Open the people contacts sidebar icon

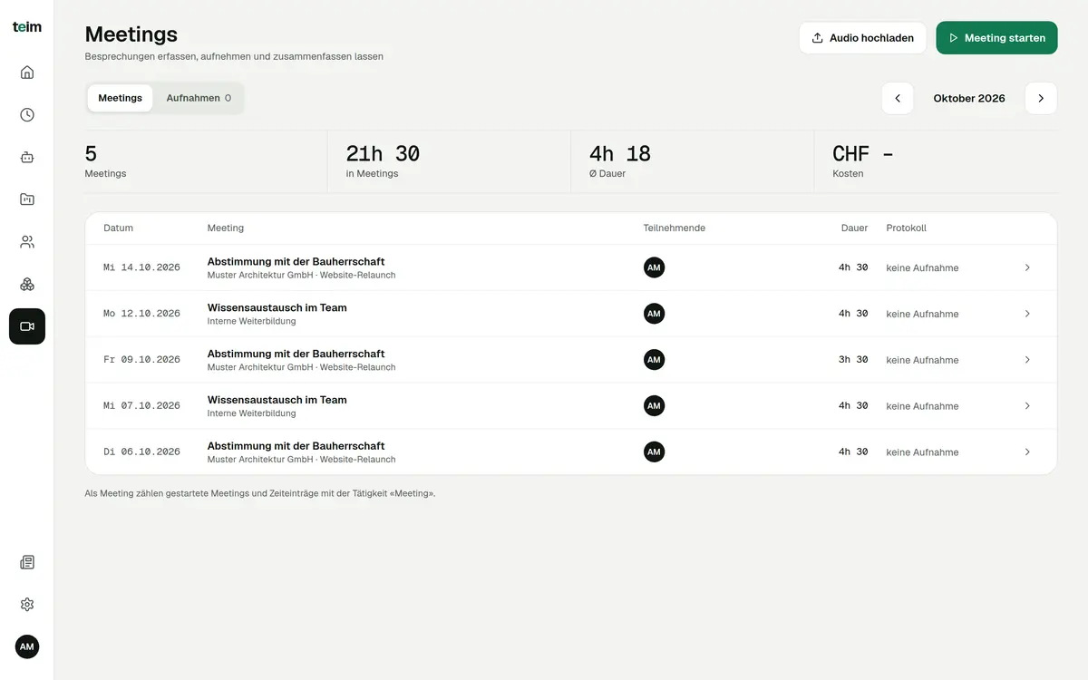(x=27, y=242)
